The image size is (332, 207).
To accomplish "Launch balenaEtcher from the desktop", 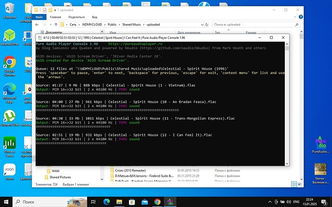I will (x=10, y=37).
